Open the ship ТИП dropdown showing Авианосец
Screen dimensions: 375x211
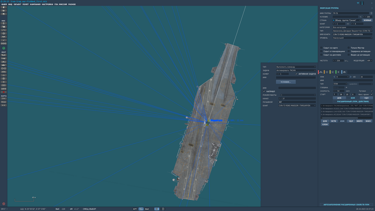coord(352,31)
